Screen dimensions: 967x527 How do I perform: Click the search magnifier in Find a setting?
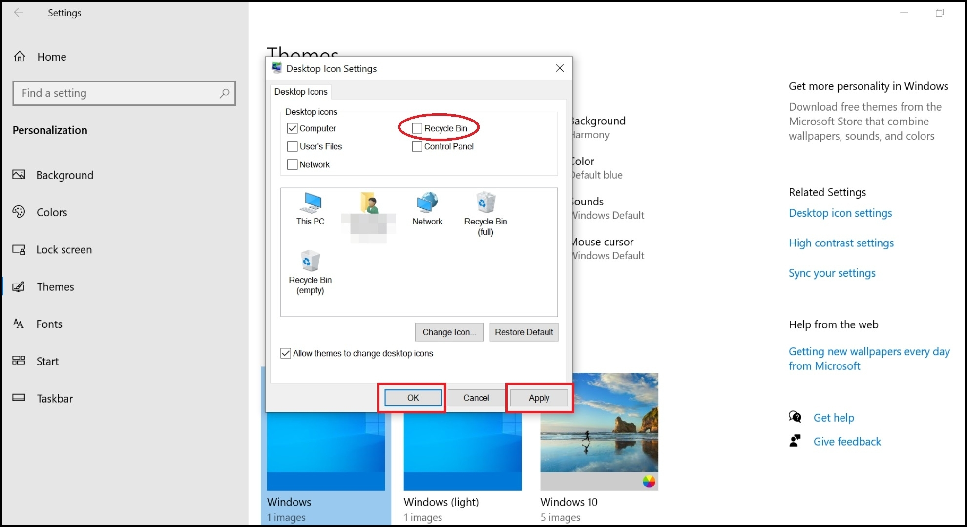pos(224,93)
